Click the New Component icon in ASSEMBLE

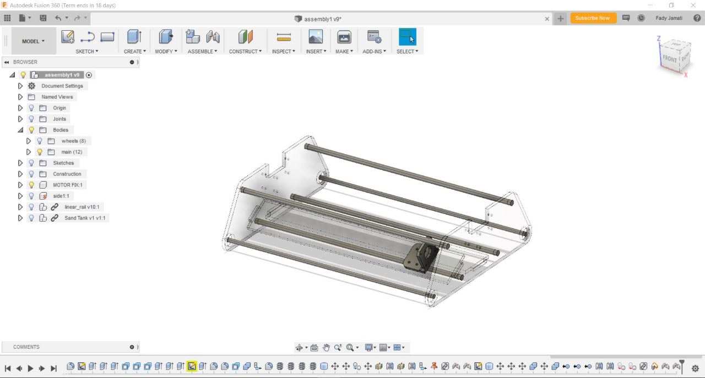193,37
